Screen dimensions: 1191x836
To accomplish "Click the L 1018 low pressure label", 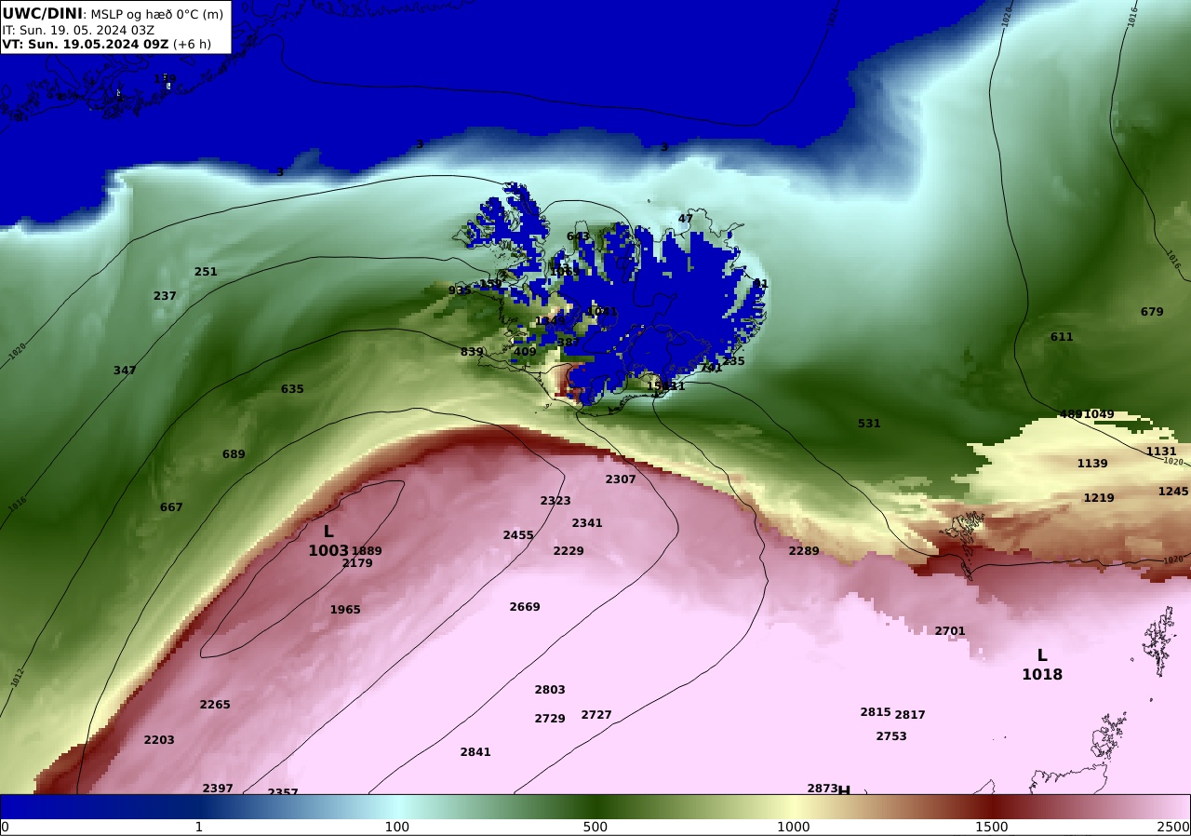I will click(1042, 665).
